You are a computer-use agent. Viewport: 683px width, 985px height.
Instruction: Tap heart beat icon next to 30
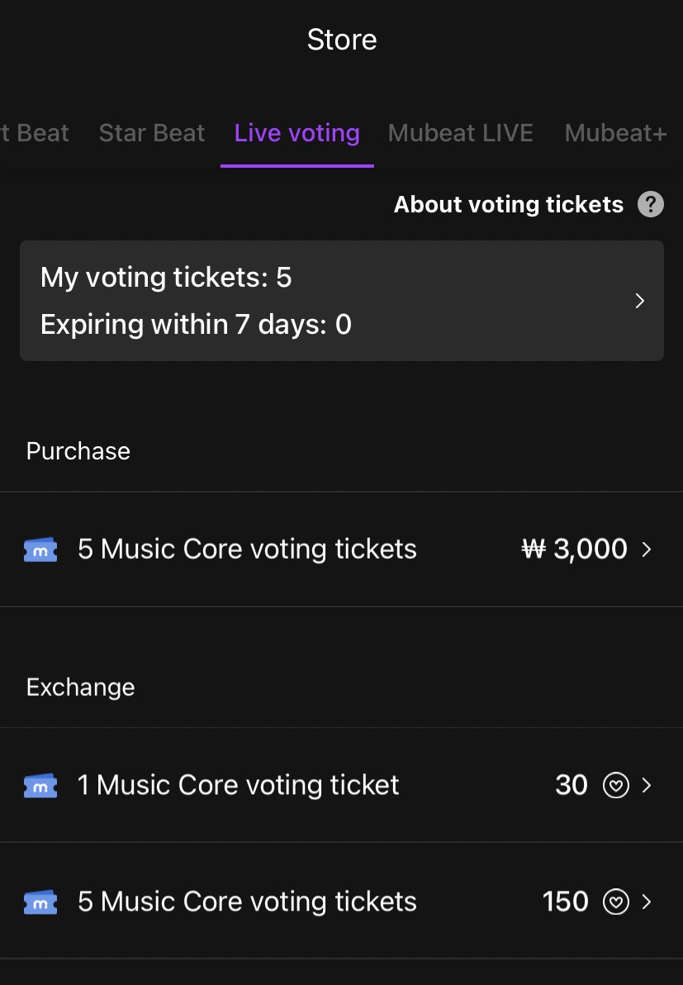616,785
